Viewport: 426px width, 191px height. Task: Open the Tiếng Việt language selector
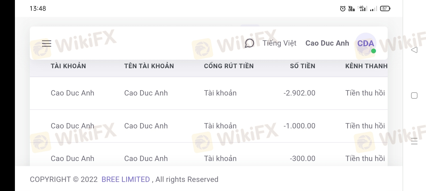pyautogui.click(x=279, y=43)
